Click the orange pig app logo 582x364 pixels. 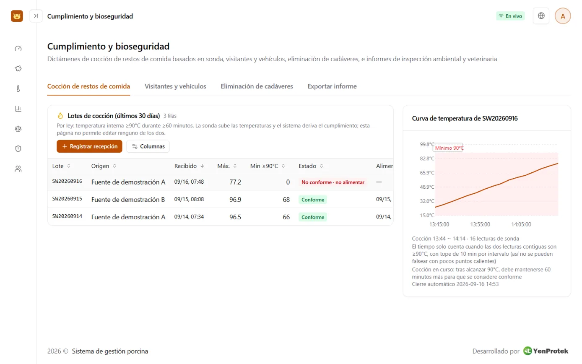pyautogui.click(x=17, y=16)
